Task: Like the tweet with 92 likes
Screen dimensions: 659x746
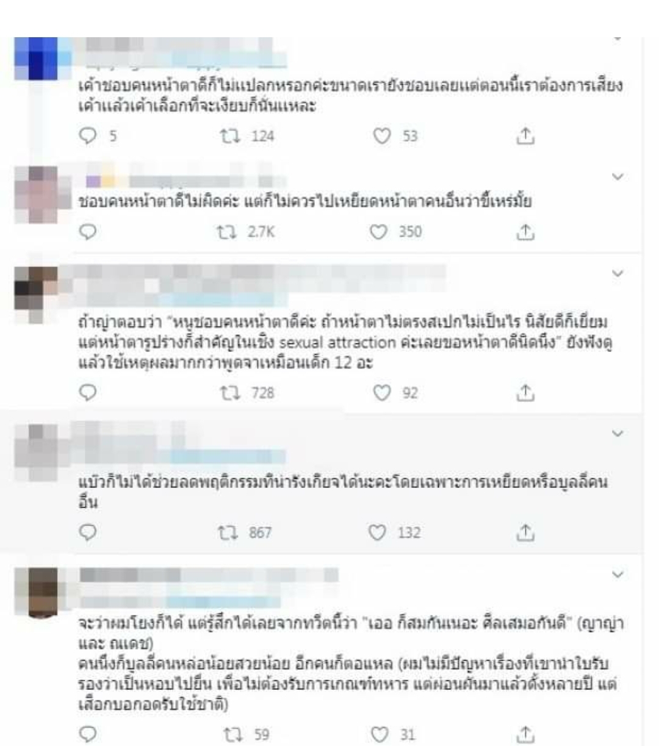Action: [x=382, y=393]
